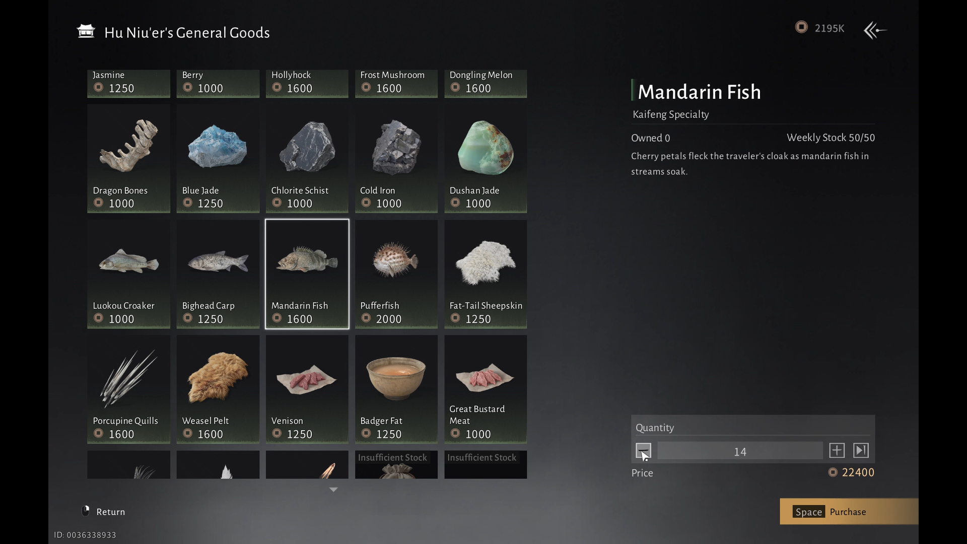Select the Luokou Croaker fish

pos(128,274)
